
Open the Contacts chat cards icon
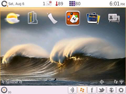pos(114,19)
